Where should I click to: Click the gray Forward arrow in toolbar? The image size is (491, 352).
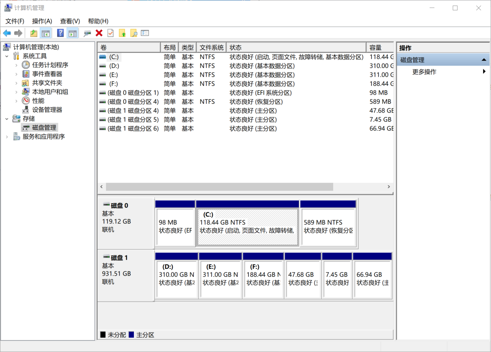pyautogui.click(x=18, y=33)
